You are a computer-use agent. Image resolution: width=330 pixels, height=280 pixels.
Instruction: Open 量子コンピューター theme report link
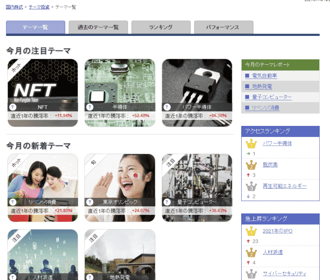click(272, 97)
